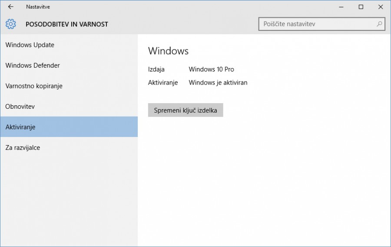This screenshot has height=247, width=391.
Task: Select Windows Defender section
Action: point(33,65)
